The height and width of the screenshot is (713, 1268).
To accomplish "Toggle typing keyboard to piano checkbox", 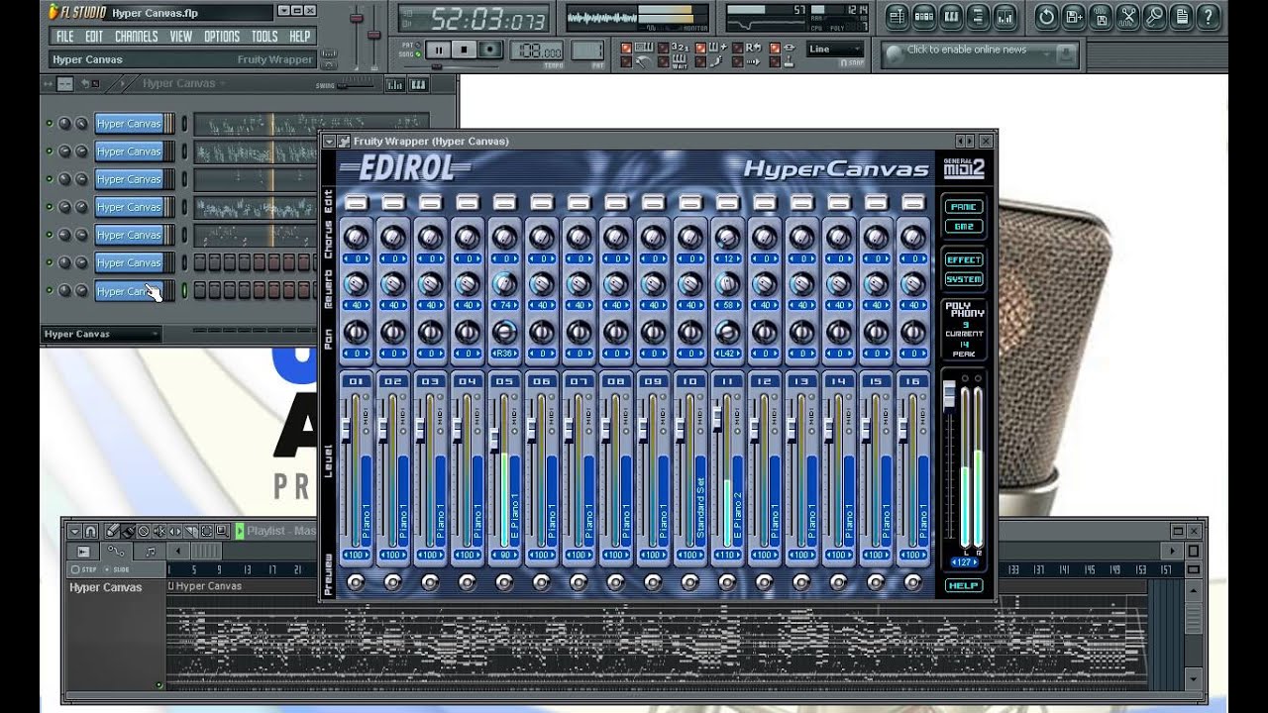I will pyautogui.click(x=626, y=48).
